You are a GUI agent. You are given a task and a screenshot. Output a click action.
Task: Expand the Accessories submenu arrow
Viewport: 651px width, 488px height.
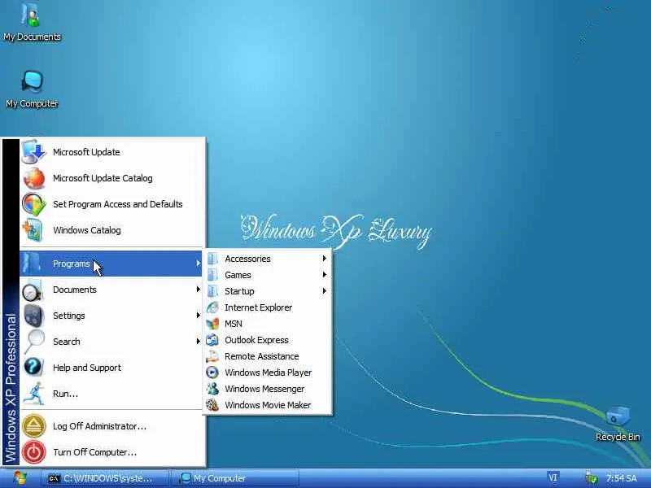324,258
